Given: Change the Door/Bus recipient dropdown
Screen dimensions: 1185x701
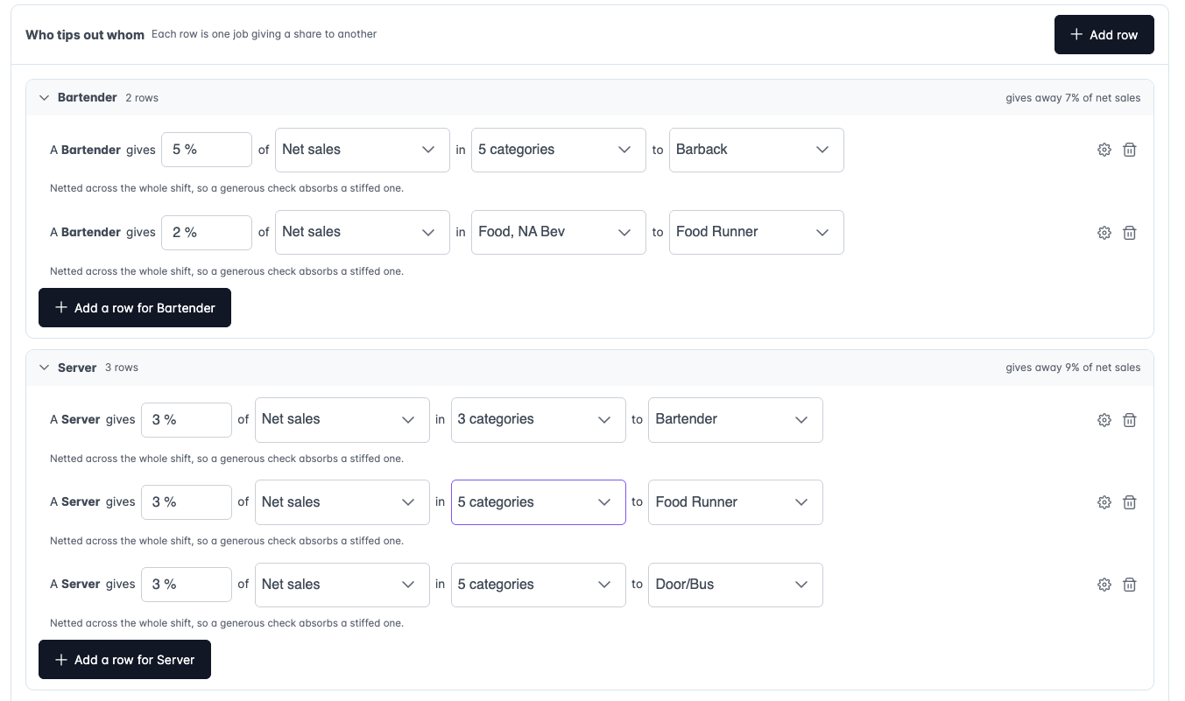Looking at the screenshot, I should click(x=736, y=585).
